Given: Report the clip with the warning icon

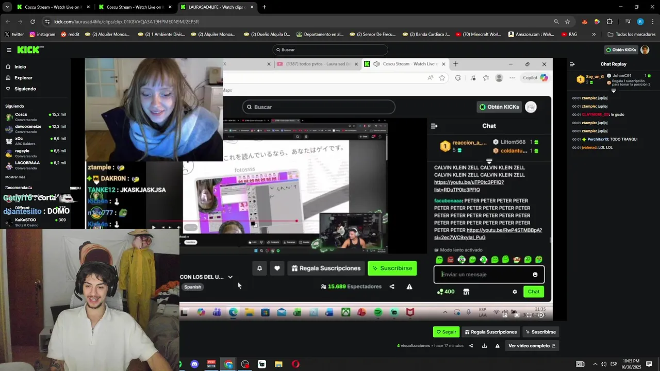Looking at the screenshot, I should point(498,346).
